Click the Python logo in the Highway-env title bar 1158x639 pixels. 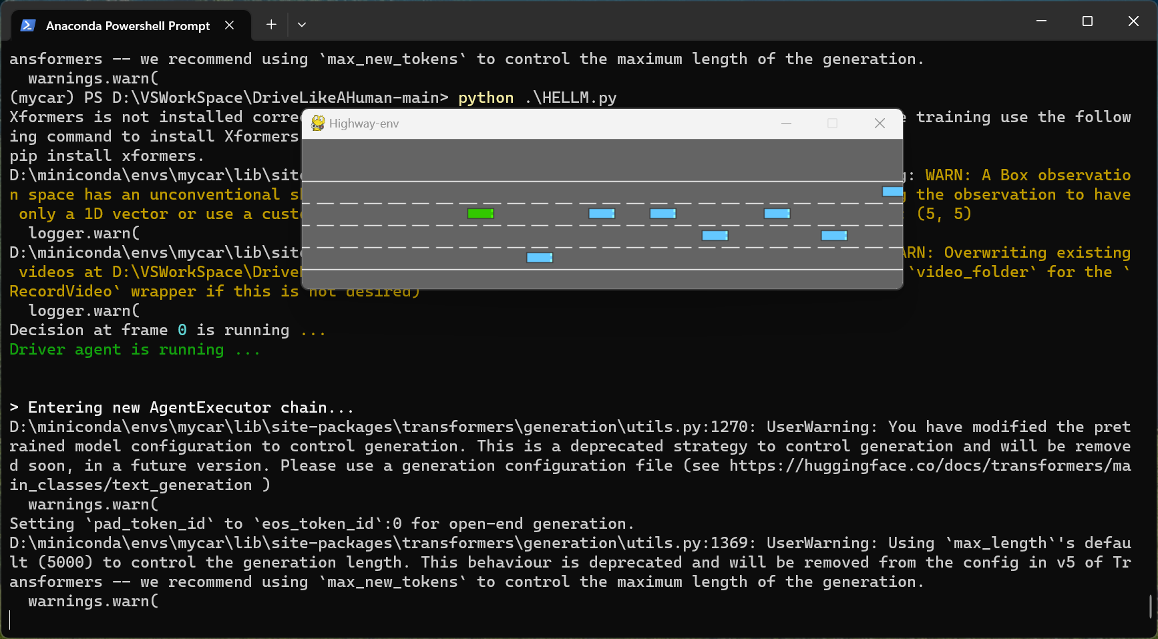tap(317, 123)
